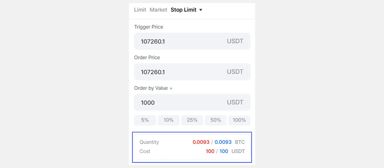Select the Stop Limit tab label
The image size is (384, 168).
(x=183, y=10)
